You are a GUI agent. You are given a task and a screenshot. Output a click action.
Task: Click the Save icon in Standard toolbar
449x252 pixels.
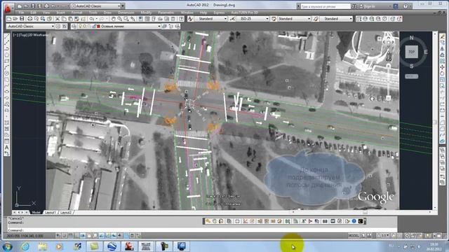point(22,19)
